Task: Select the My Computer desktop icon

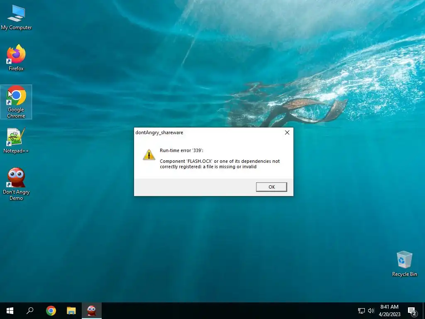Action: (x=16, y=17)
